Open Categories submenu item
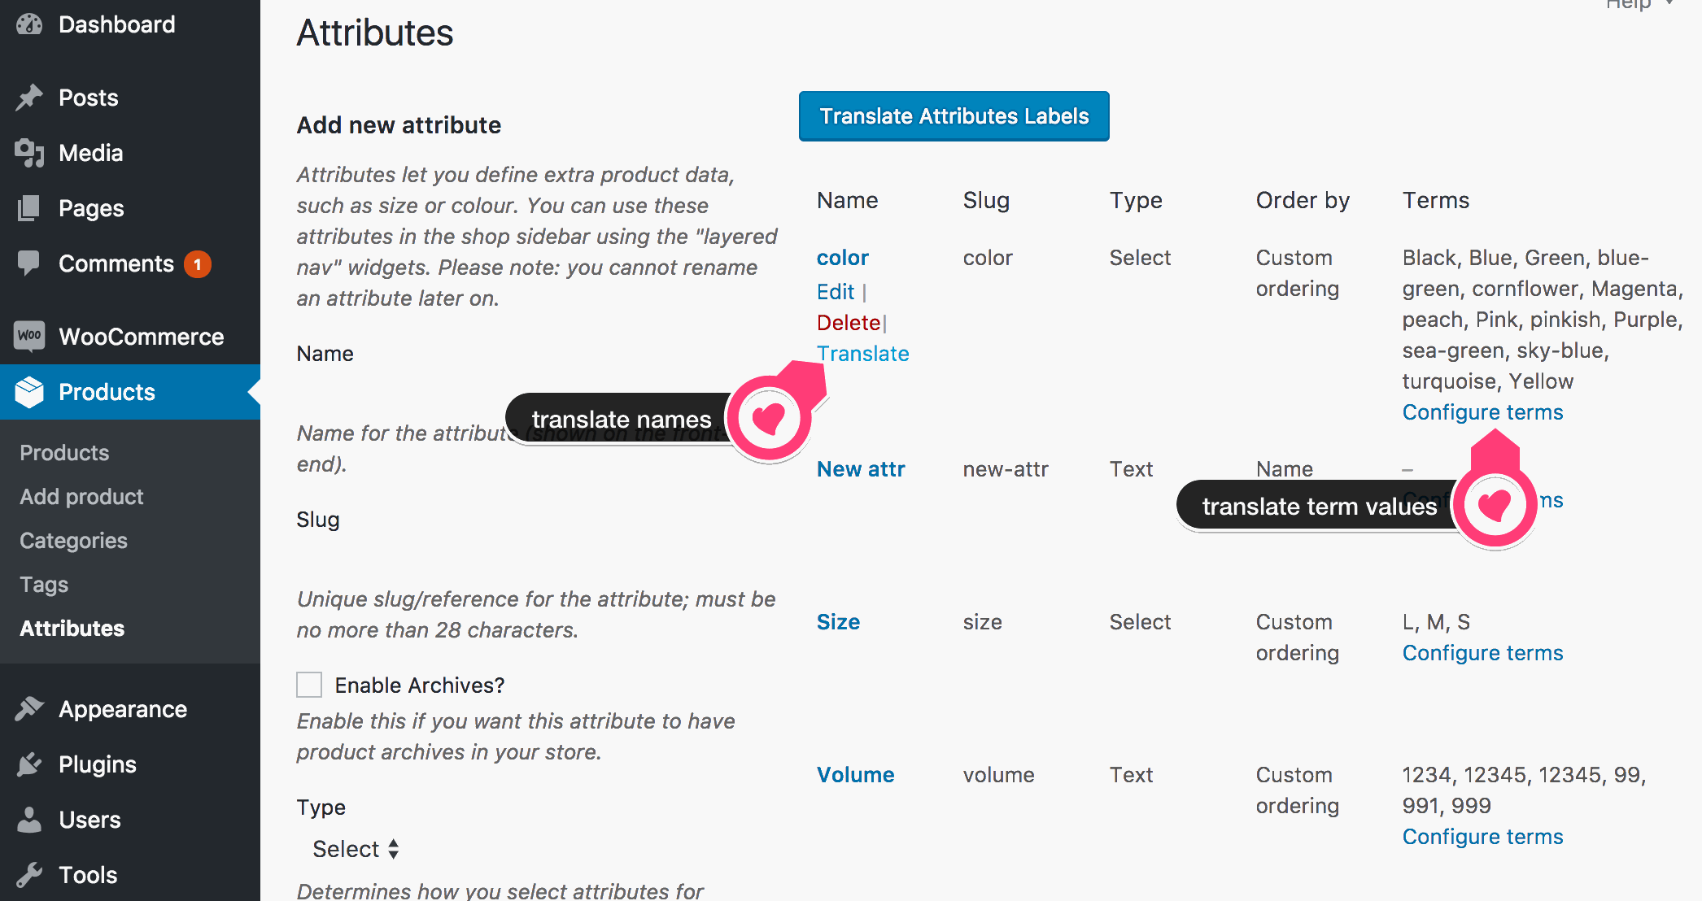1702x901 pixels. pos(73,541)
